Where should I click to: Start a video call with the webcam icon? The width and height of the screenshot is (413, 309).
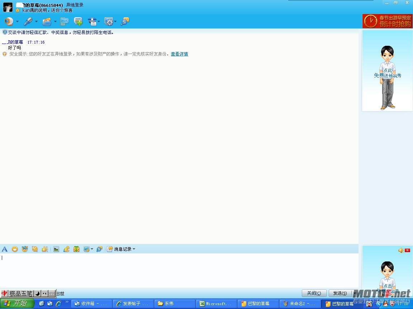pyautogui.click(x=9, y=21)
